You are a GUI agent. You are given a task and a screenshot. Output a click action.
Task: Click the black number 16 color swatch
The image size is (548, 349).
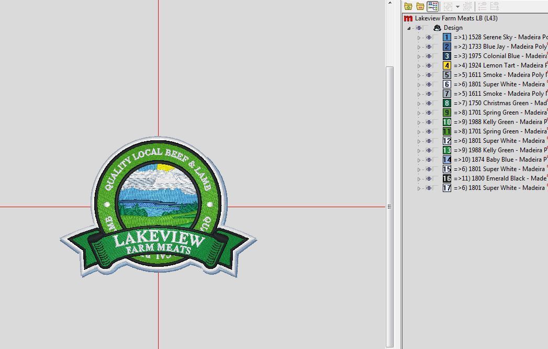click(446, 178)
